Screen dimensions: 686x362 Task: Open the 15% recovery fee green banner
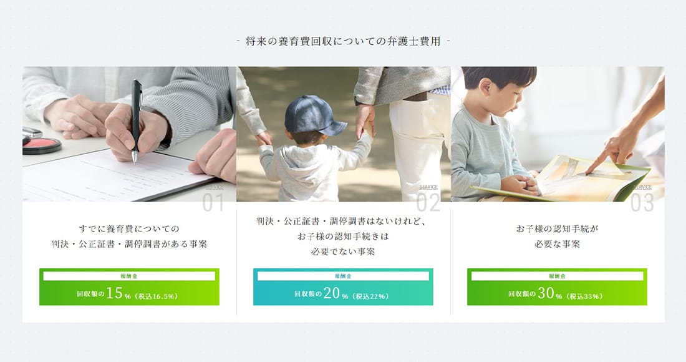129,286
